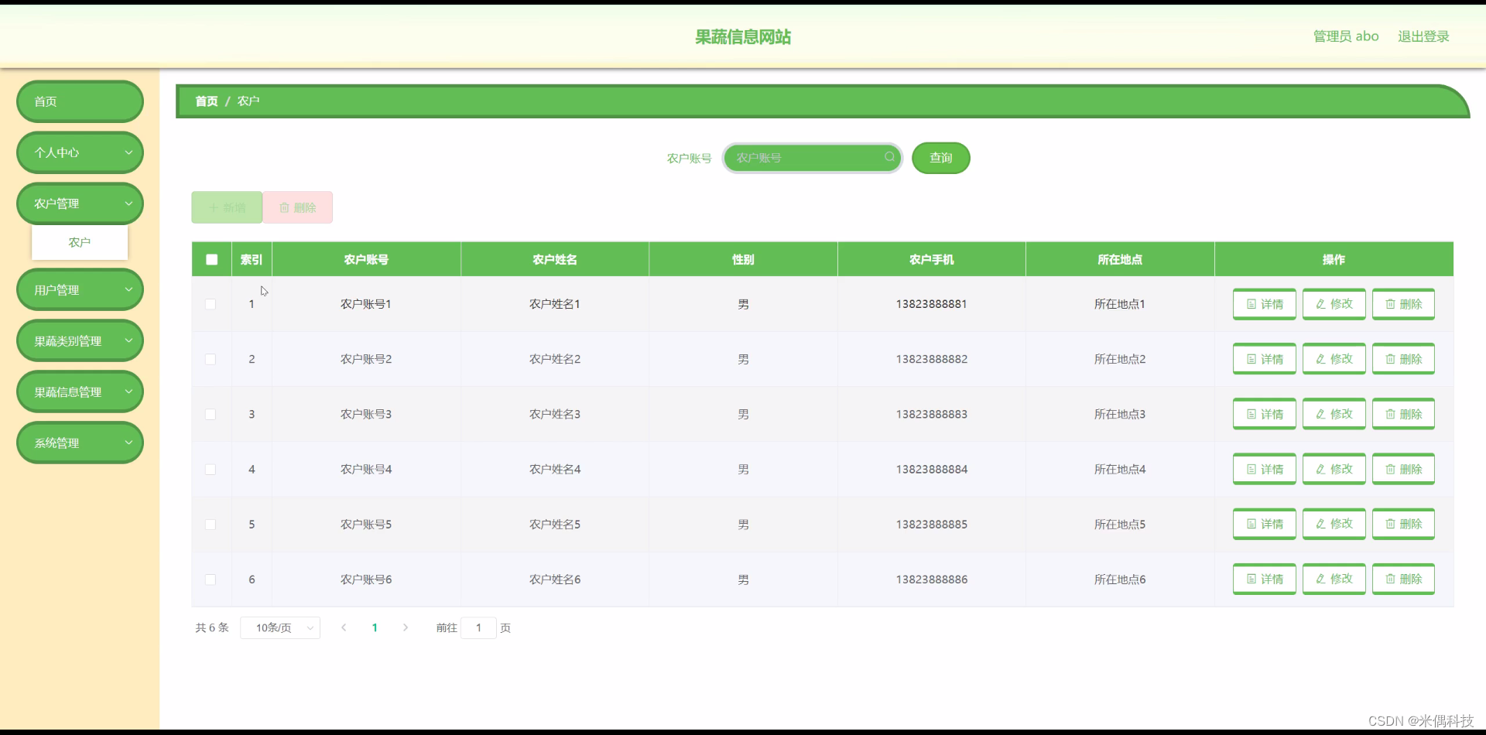Click the previous-page arrow in pagination
This screenshot has width=1486, height=735.
coord(344,627)
